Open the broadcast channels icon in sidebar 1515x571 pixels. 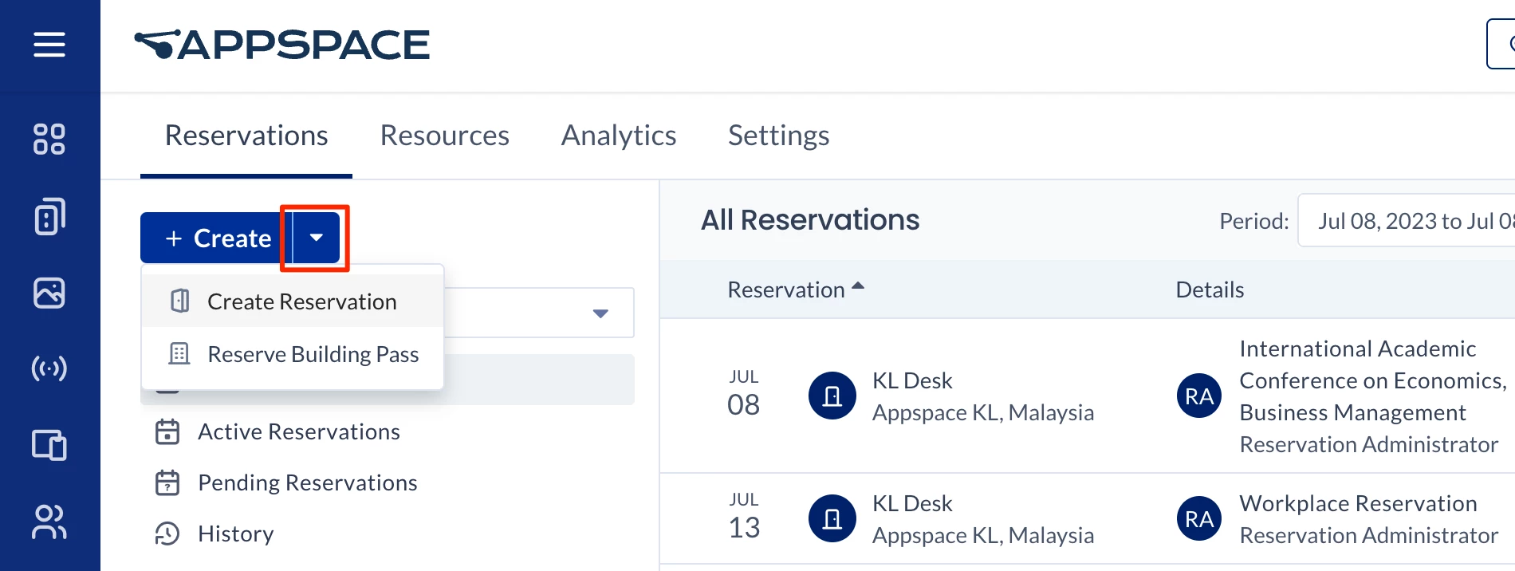(49, 368)
